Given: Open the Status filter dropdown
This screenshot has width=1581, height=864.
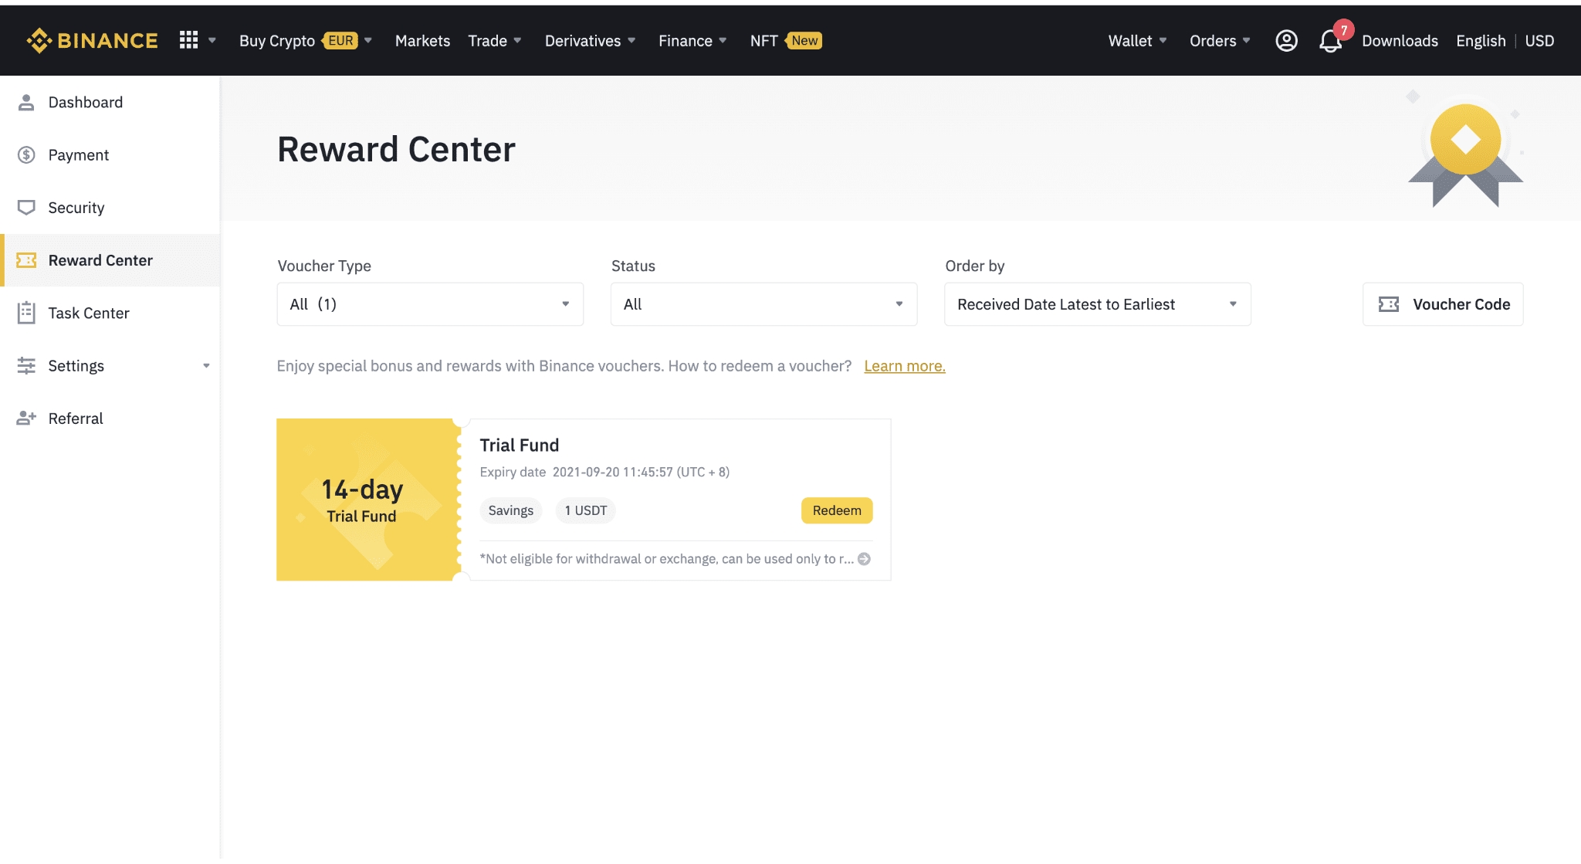Looking at the screenshot, I should (x=763, y=304).
